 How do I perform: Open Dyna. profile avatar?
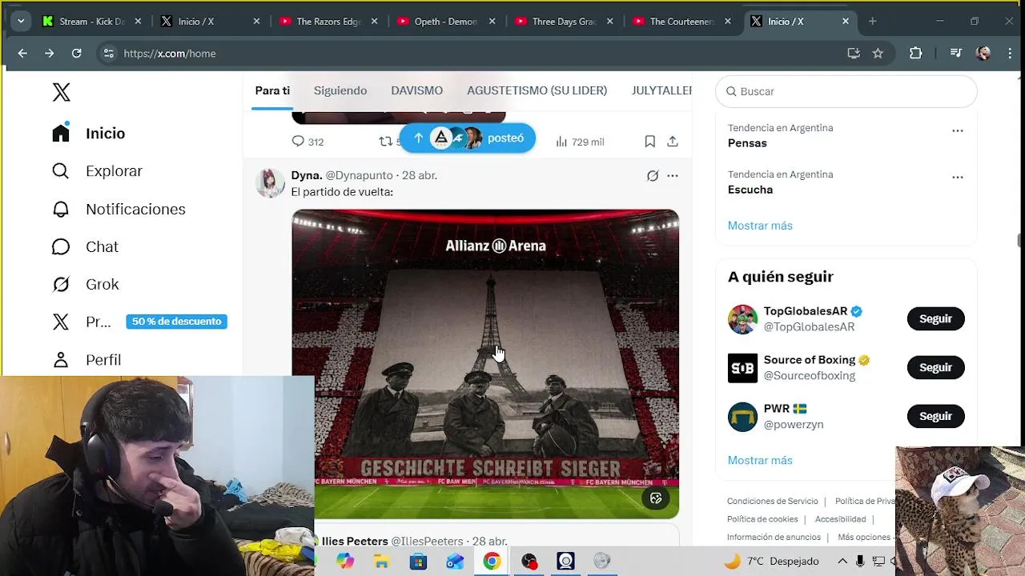click(270, 183)
